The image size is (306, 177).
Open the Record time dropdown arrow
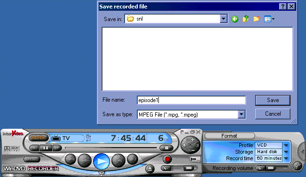[286, 158]
